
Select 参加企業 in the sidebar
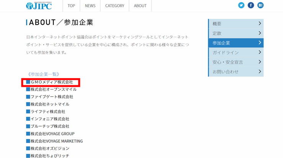click(236, 43)
